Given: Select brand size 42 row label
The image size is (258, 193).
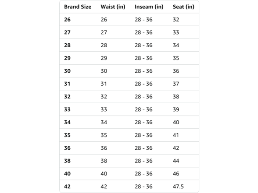Looking at the screenshot, I should tap(67, 186).
